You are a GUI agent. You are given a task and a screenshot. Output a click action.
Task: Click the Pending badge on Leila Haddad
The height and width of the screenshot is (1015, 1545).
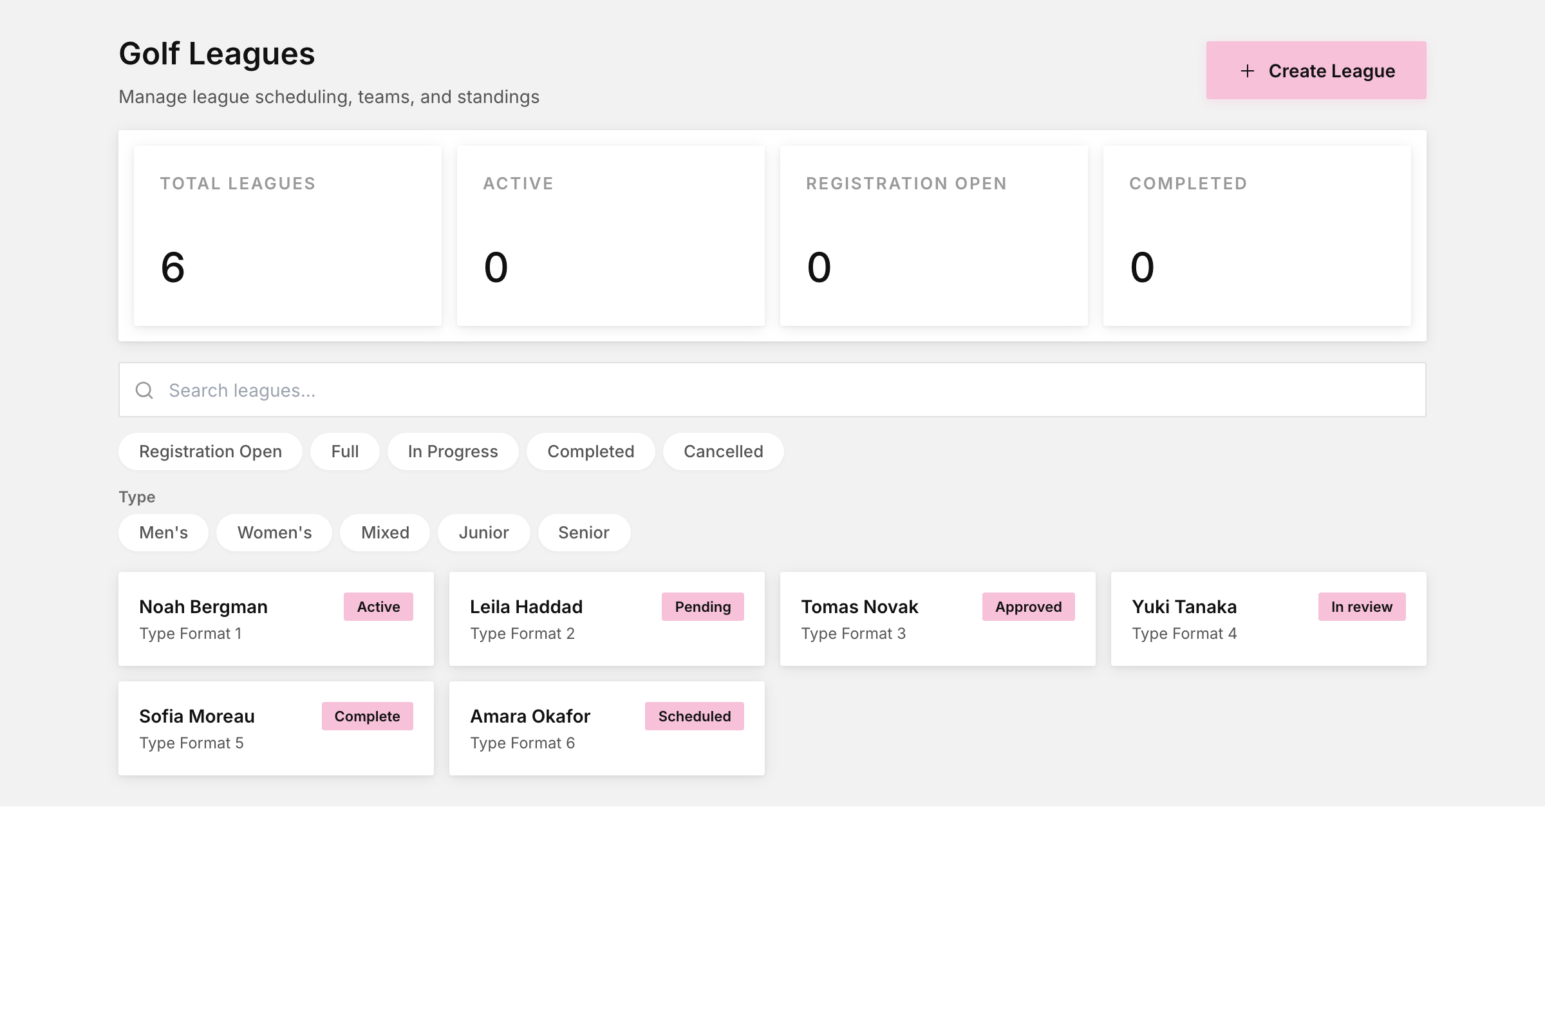(x=702, y=607)
